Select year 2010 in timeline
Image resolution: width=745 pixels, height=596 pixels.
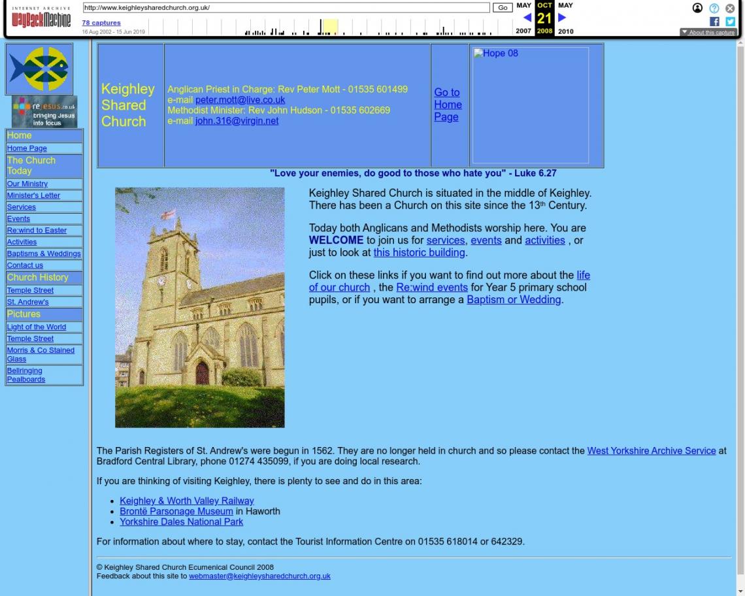click(565, 31)
